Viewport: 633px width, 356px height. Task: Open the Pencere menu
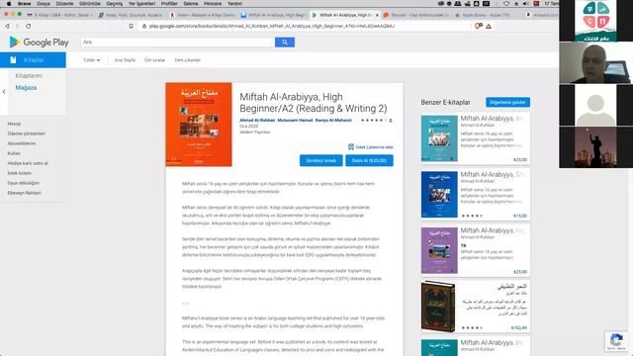point(213,4)
